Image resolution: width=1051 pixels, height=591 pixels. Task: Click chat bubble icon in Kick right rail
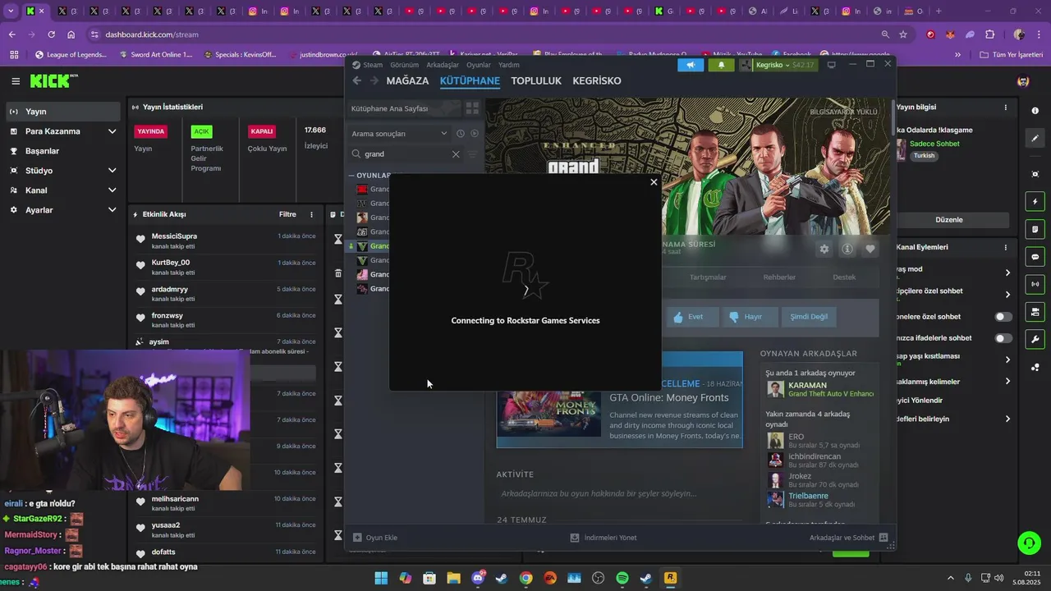click(x=1035, y=257)
